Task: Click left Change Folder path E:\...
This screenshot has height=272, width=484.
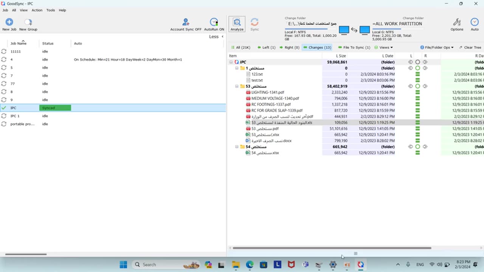Action: point(311,23)
